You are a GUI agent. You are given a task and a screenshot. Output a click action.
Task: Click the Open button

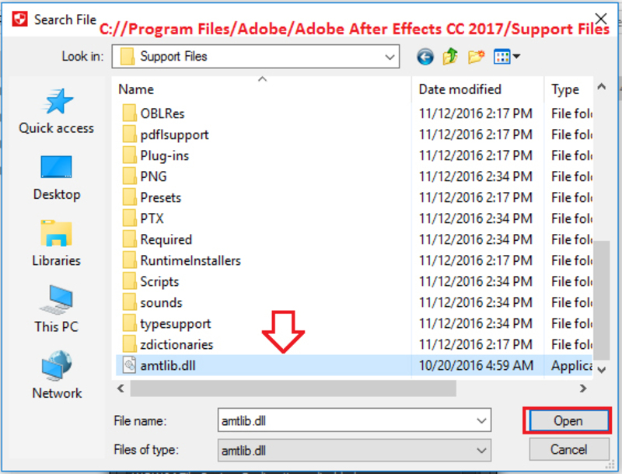(x=568, y=420)
